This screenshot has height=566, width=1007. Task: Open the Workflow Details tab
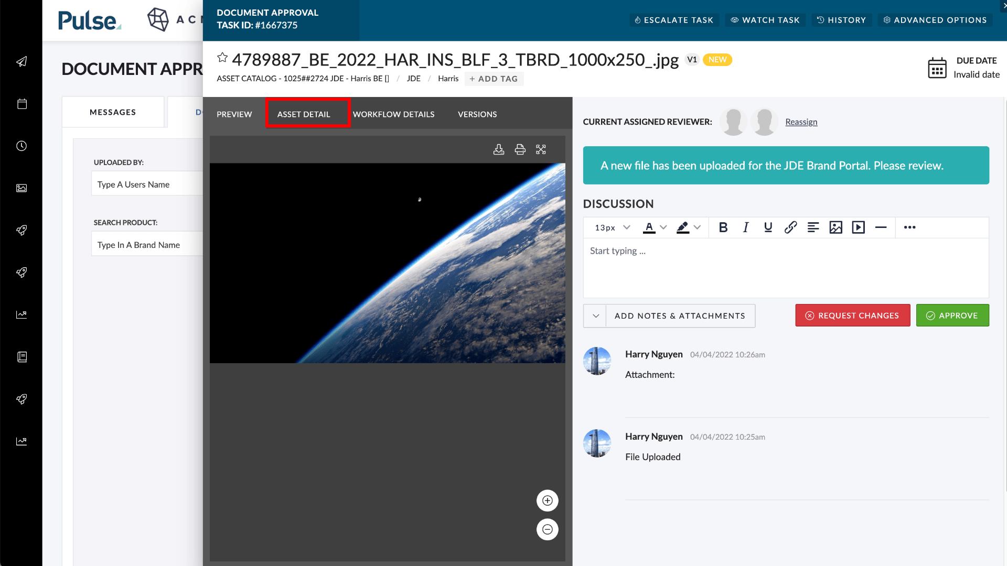393,114
